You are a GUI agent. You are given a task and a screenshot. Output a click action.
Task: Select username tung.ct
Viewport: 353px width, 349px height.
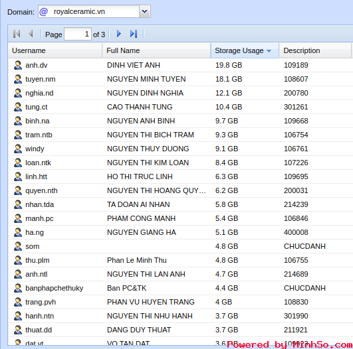[37, 107]
